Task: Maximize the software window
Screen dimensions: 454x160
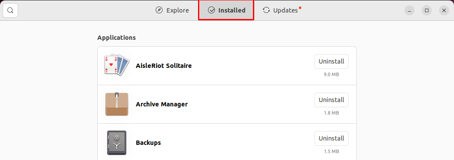Action: [427, 11]
